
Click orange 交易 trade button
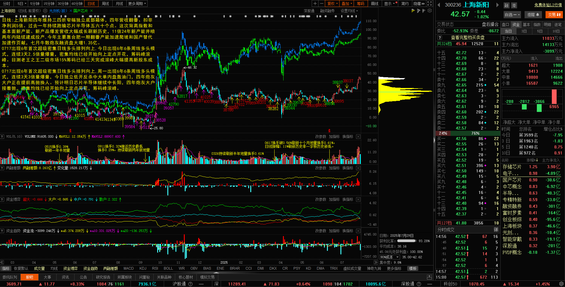(554, 14)
